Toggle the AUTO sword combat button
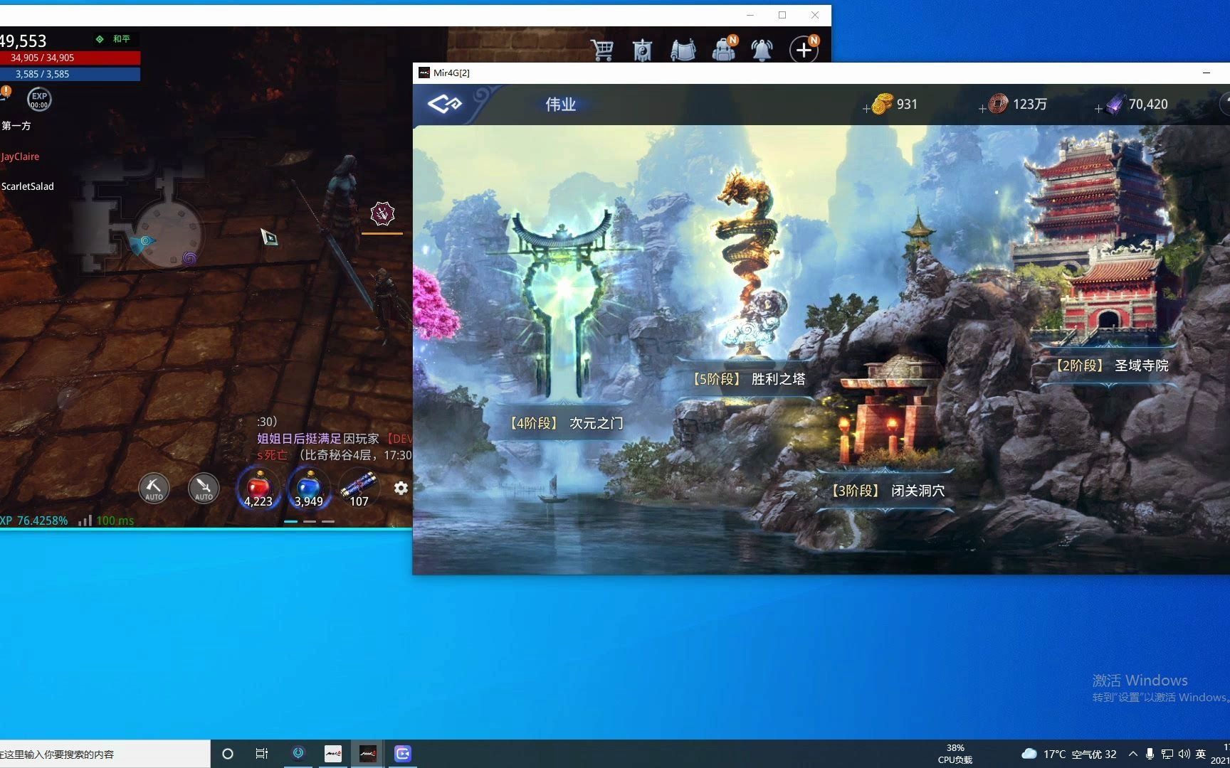Image resolution: width=1230 pixels, height=768 pixels. point(204,489)
